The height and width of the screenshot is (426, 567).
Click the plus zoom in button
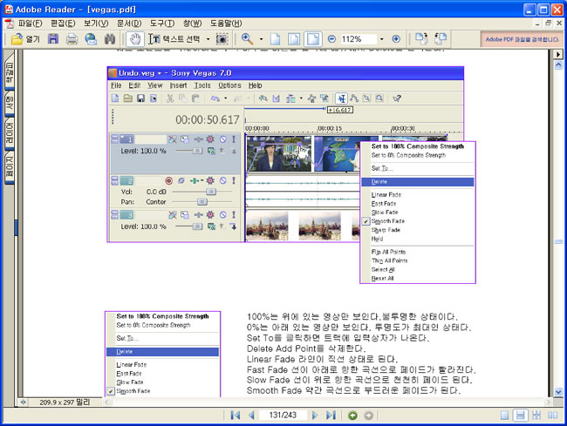click(x=396, y=38)
